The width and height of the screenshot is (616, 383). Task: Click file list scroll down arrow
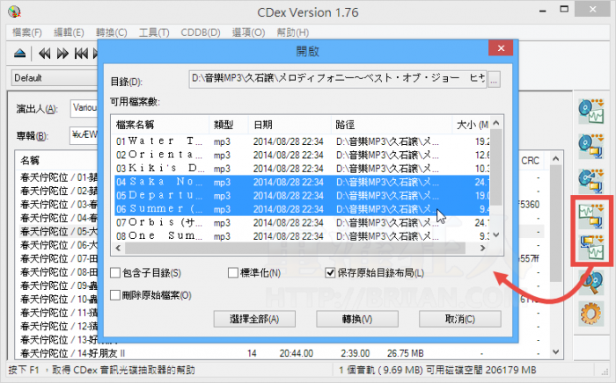click(496, 235)
